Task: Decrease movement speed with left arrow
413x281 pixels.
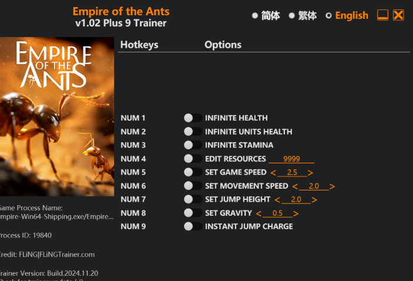Action: coord(295,186)
